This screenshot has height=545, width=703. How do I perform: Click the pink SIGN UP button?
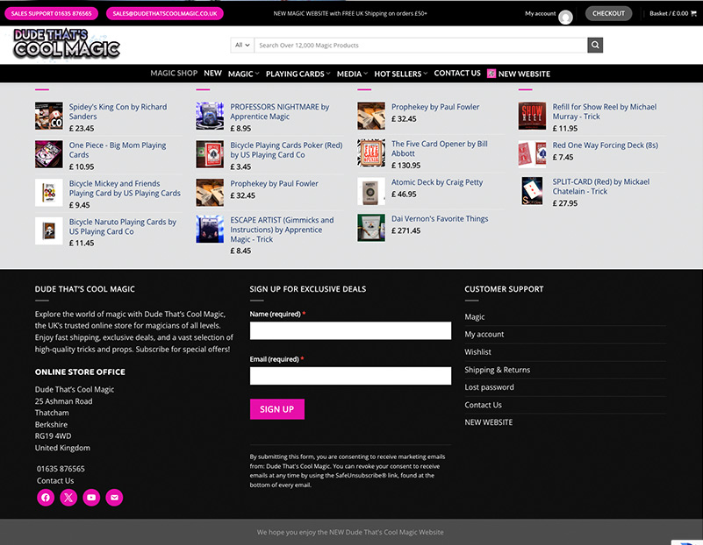(277, 409)
